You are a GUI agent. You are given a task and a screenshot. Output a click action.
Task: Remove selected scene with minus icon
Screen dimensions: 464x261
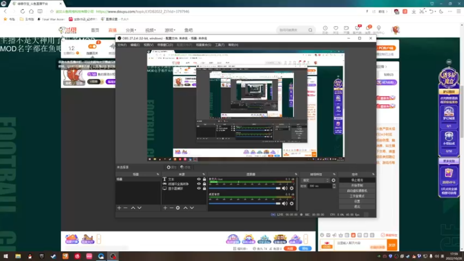click(125, 208)
